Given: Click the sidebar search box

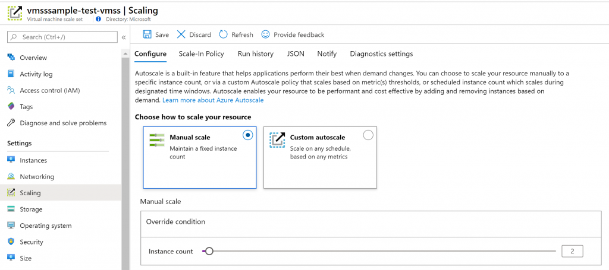Looking at the screenshot, I should point(62,37).
